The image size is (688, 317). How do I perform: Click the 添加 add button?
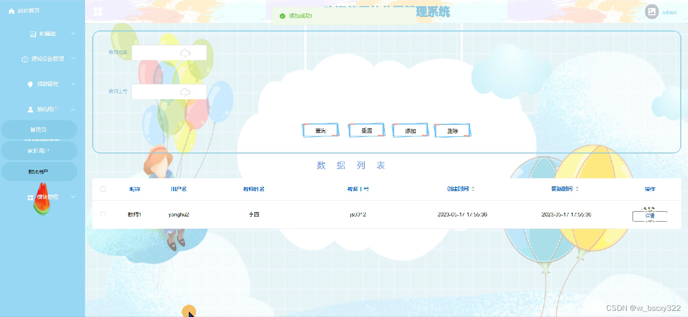coord(410,131)
